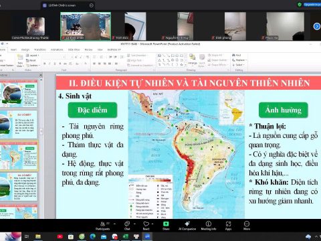Open the Shape Fill dropdown

point(215,55)
